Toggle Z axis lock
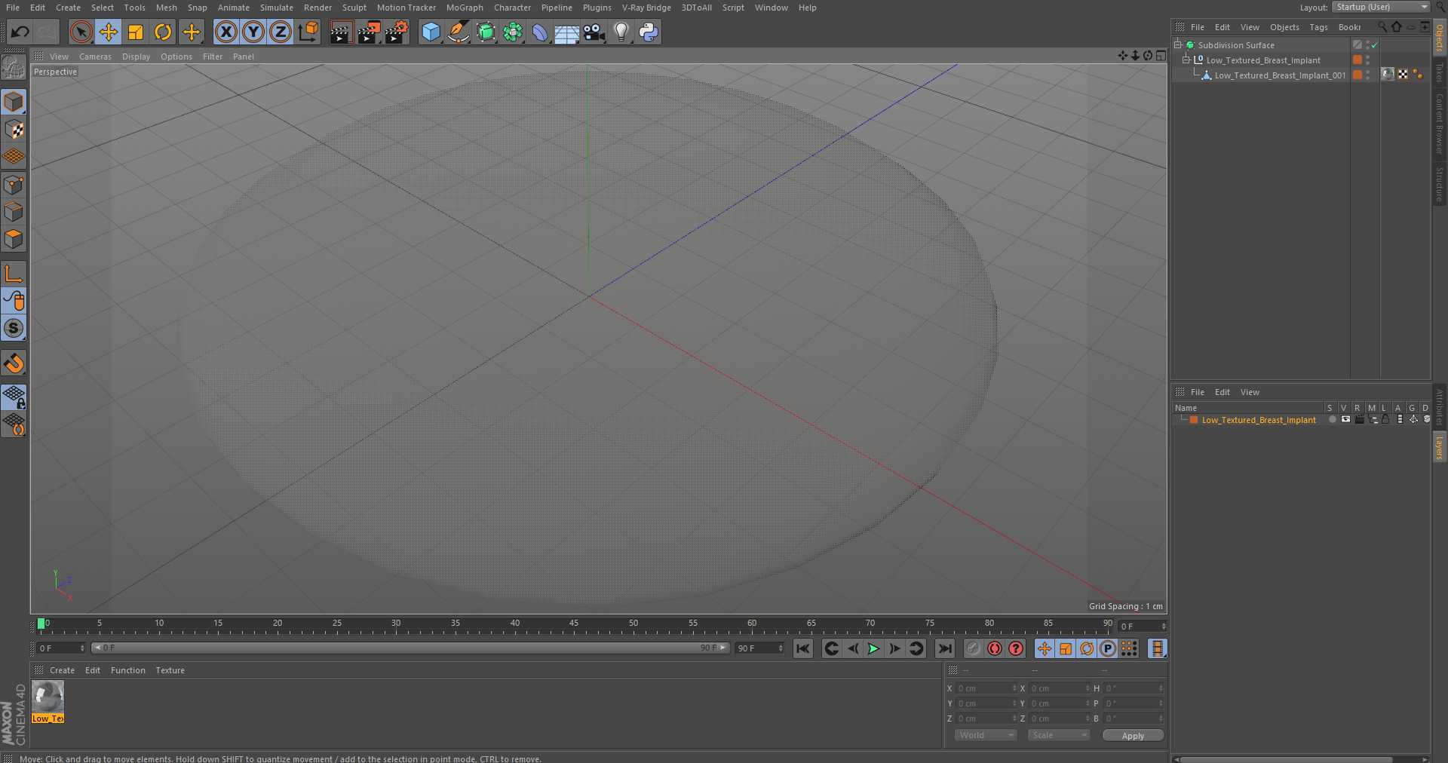Screen dimensions: 1448x763 [x=281, y=32]
